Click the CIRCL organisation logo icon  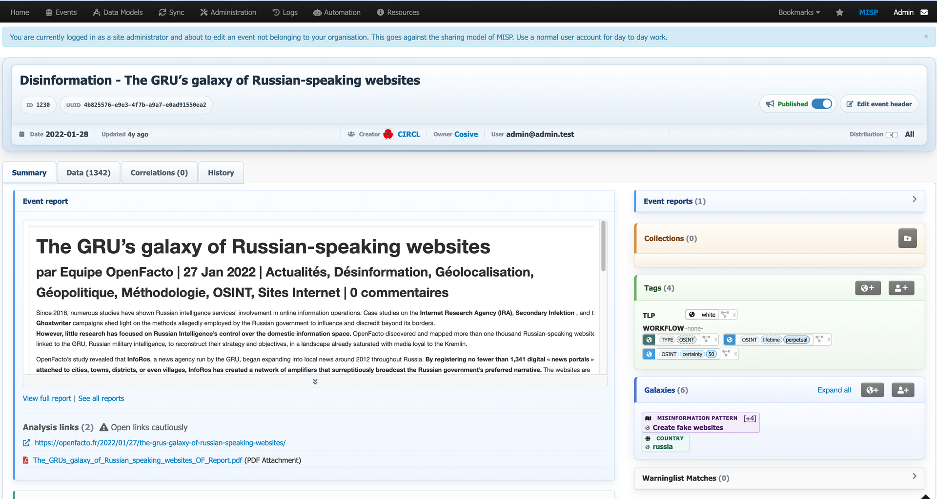tap(388, 134)
